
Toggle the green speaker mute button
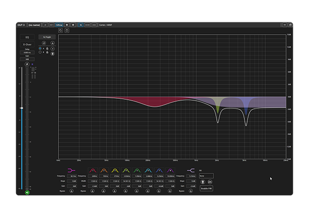tap(27, 192)
